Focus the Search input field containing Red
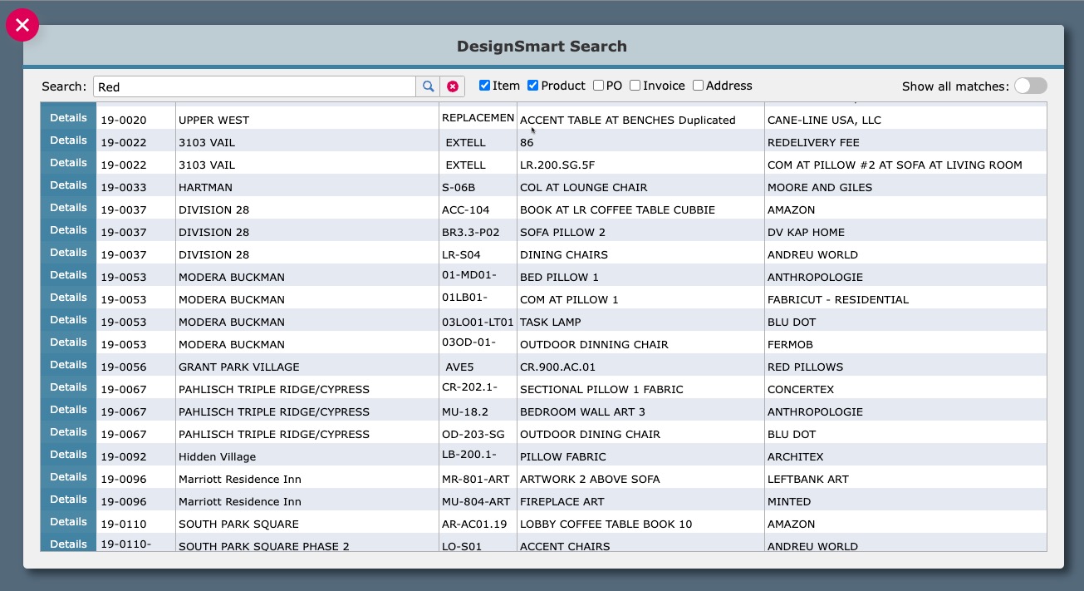This screenshot has height=591, width=1084. coord(254,86)
